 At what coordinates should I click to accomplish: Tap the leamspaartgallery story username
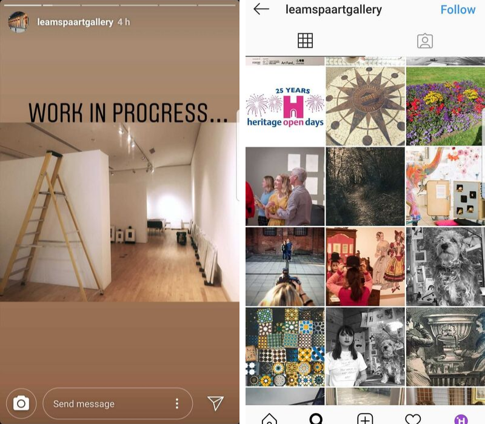point(75,22)
